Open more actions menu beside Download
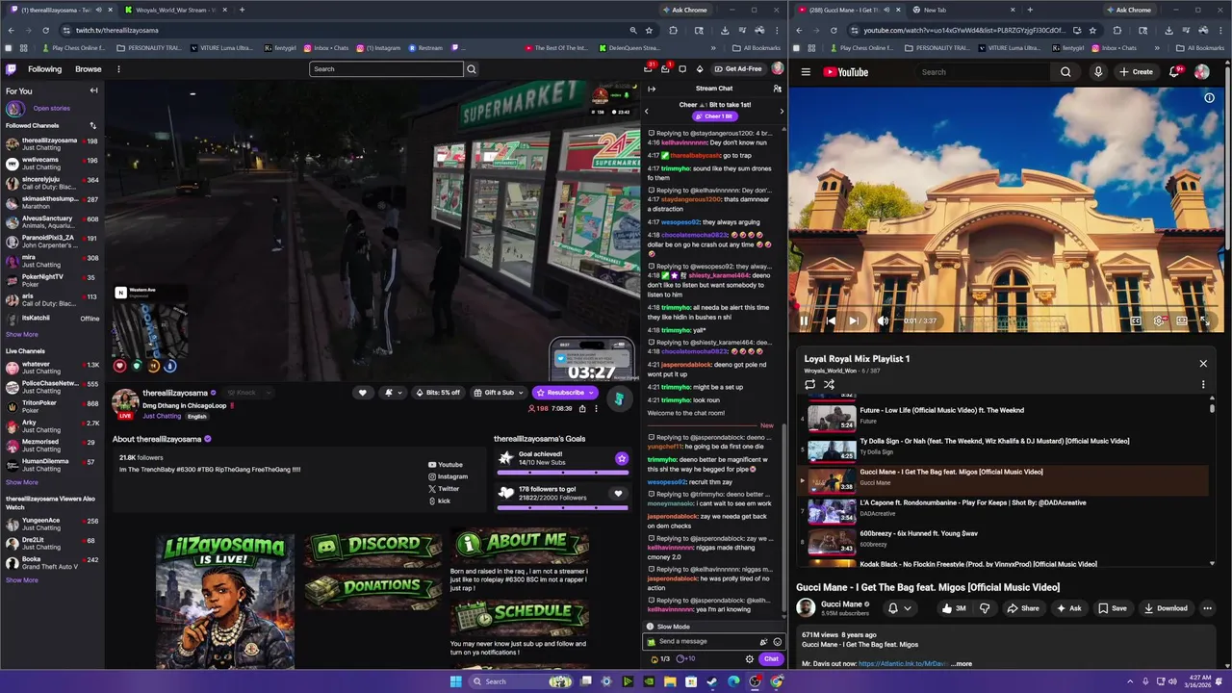 tap(1207, 608)
